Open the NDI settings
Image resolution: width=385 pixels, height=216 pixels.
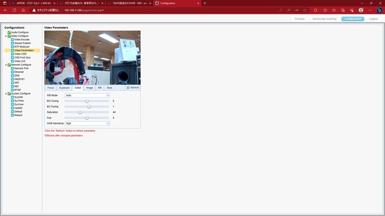(x=16, y=86)
